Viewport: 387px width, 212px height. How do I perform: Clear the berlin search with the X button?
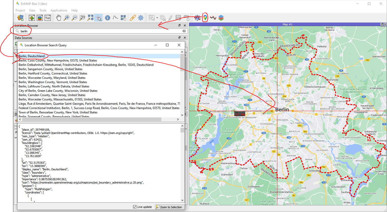tap(185, 31)
